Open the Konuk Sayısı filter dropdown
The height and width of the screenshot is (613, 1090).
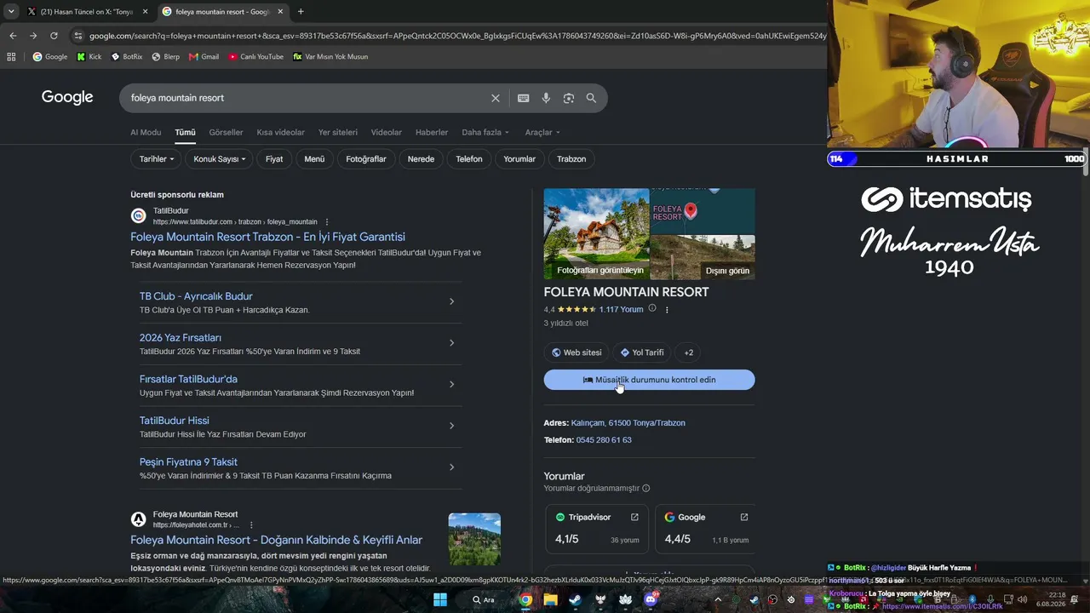[220, 159]
